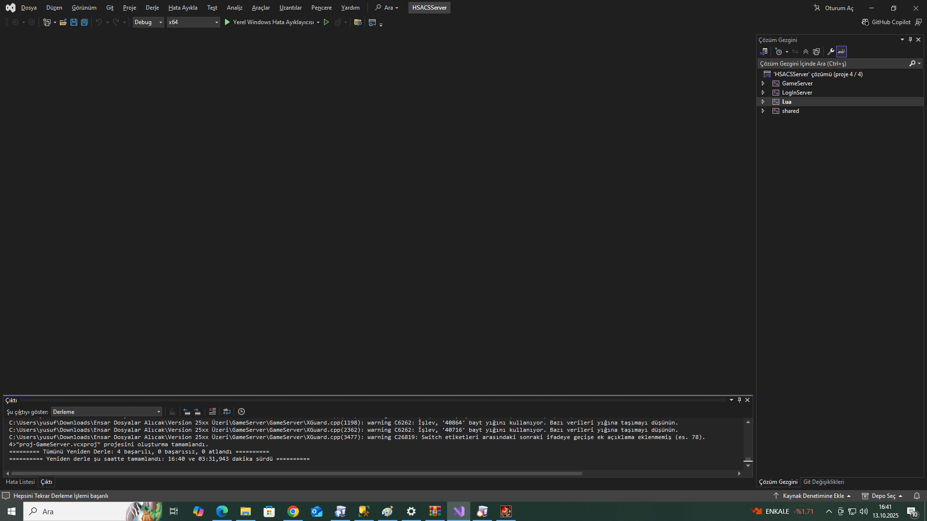
Task: Open Google Chrome from the taskbar
Action: tap(293, 511)
